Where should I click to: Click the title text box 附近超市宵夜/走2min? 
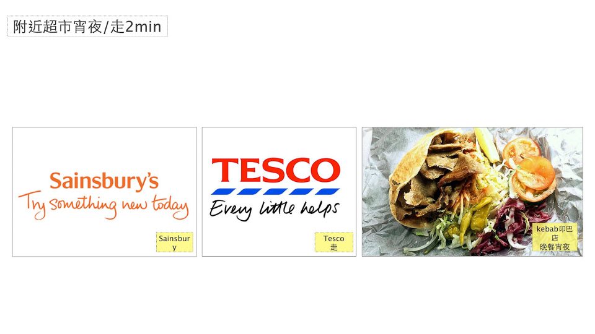pyautogui.click(x=87, y=26)
